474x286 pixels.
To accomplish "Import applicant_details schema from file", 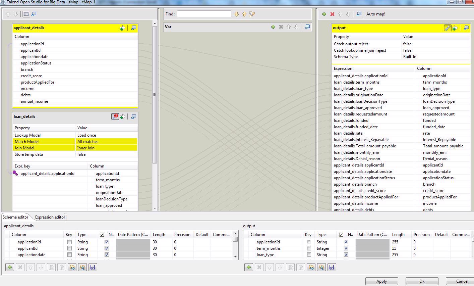I will (72, 267).
